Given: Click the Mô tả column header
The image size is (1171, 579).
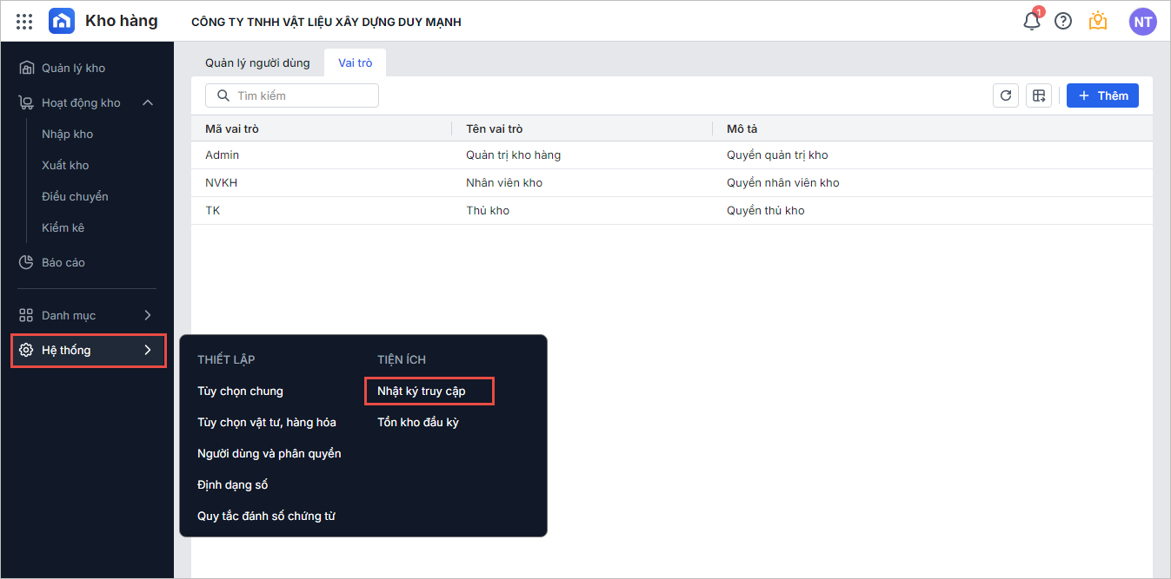Looking at the screenshot, I should (742, 128).
